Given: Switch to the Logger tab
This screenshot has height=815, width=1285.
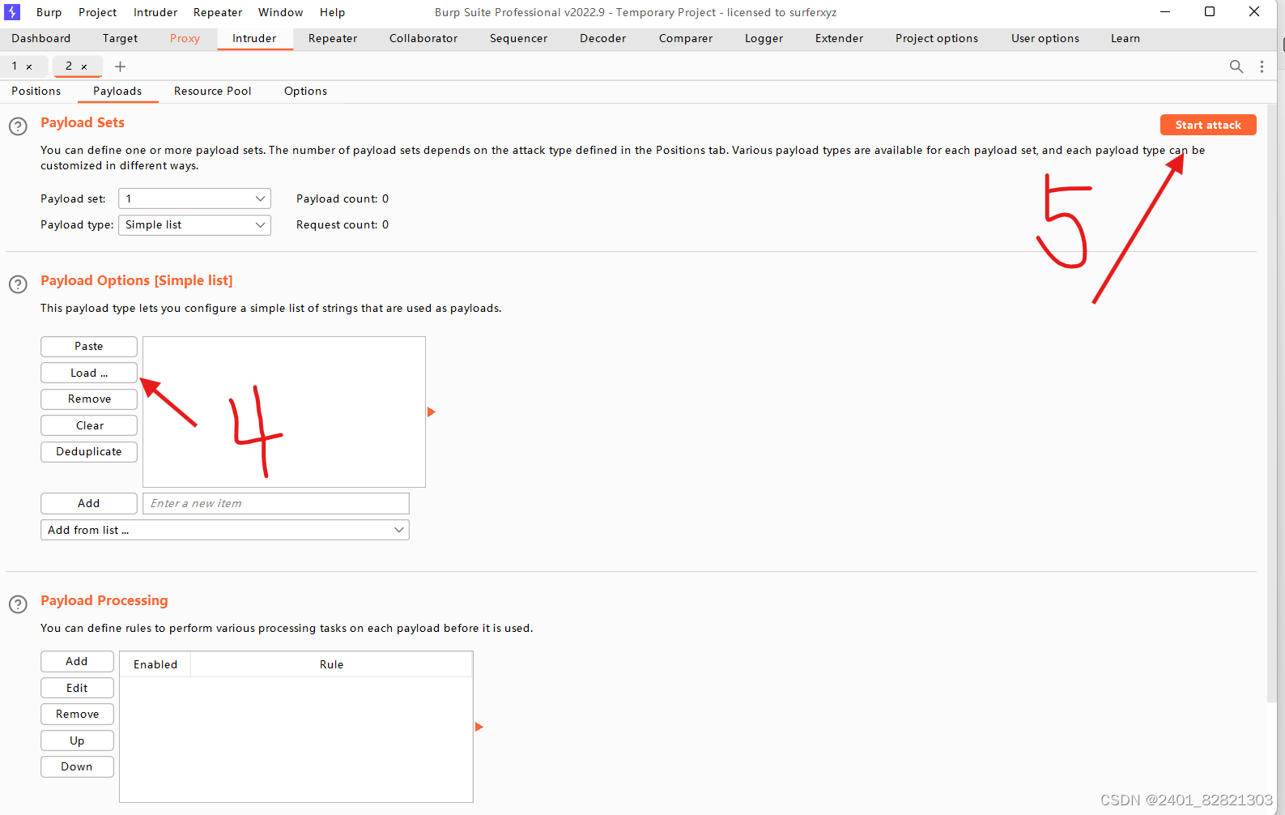Looking at the screenshot, I should 764,38.
